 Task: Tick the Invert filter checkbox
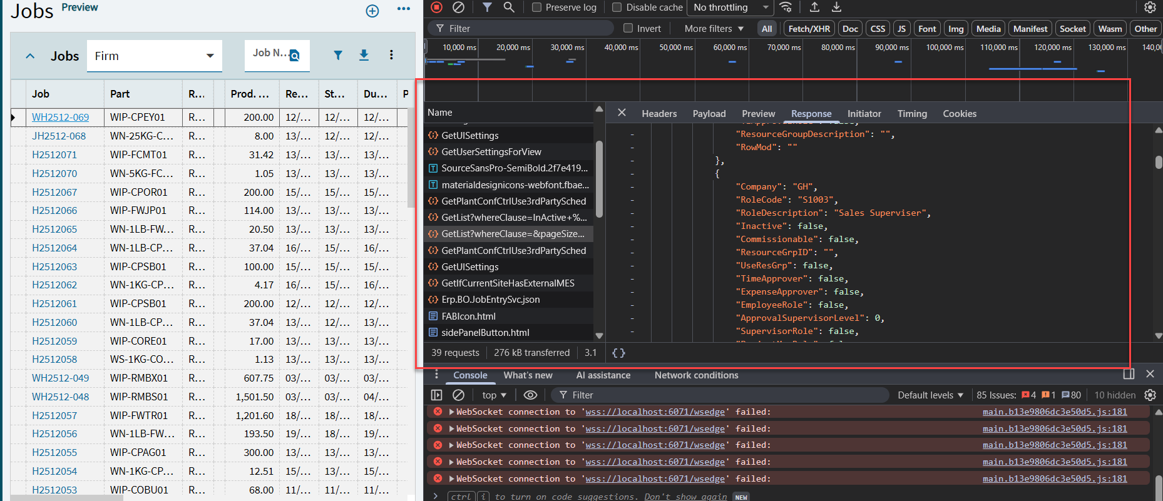point(628,28)
